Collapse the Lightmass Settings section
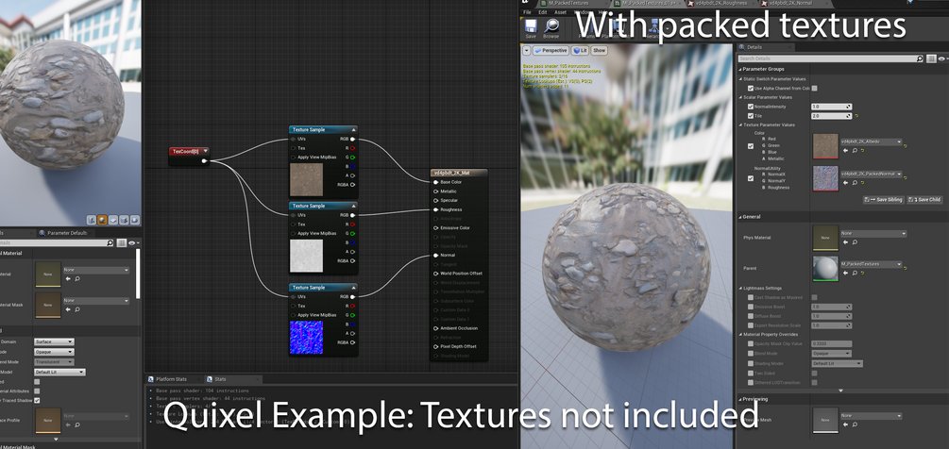The image size is (949, 449). (x=741, y=289)
